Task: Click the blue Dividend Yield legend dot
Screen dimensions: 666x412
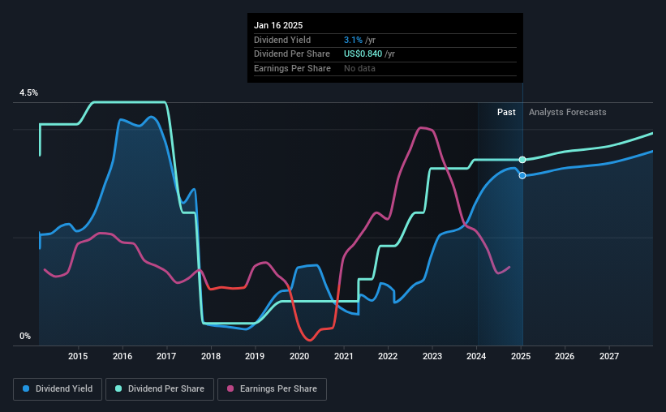Action: 26,388
